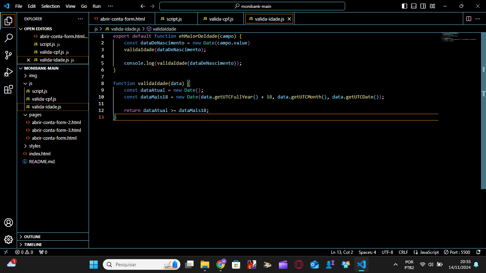This screenshot has width=486, height=273.
Task: Go to line via Ln 13, Col 2
Action: point(342,252)
